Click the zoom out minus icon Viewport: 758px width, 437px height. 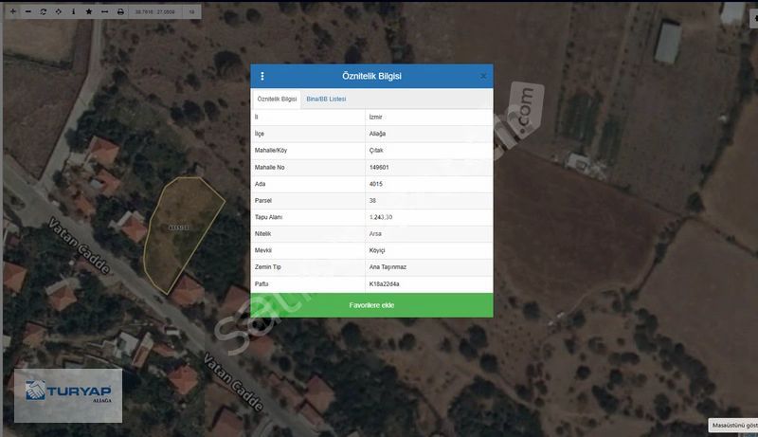click(x=28, y=11)
